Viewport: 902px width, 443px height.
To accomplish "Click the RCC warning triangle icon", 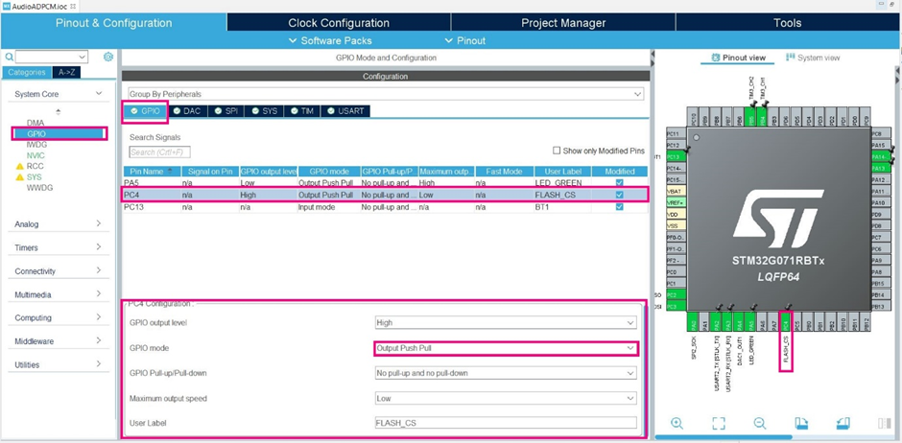I will coord(19,167).
